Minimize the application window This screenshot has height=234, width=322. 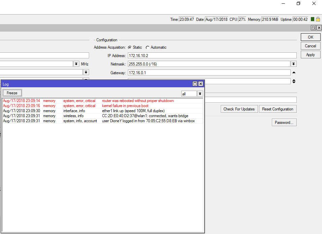pyautogui.click(x=283, y=3)
